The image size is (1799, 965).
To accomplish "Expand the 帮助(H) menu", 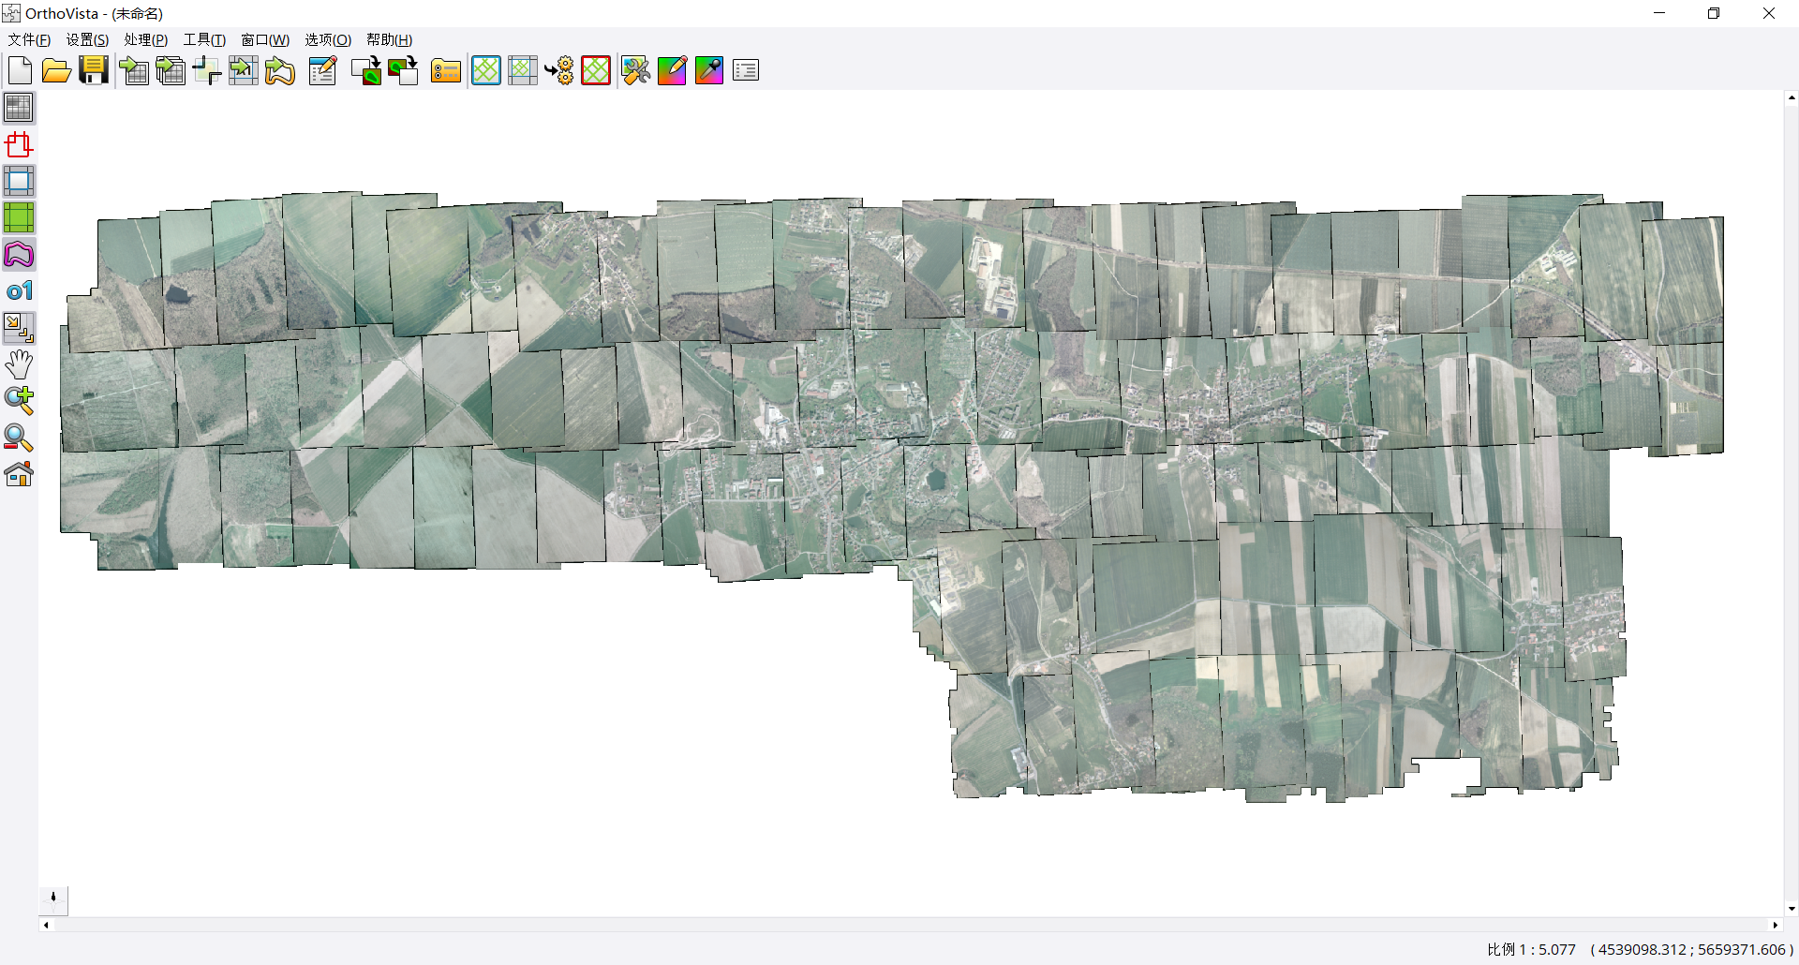I will (x=389, y=39).
